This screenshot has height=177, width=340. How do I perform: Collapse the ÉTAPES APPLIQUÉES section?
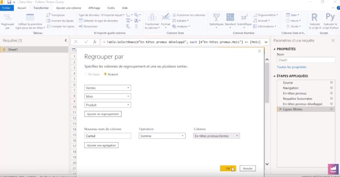coord(274,76)
